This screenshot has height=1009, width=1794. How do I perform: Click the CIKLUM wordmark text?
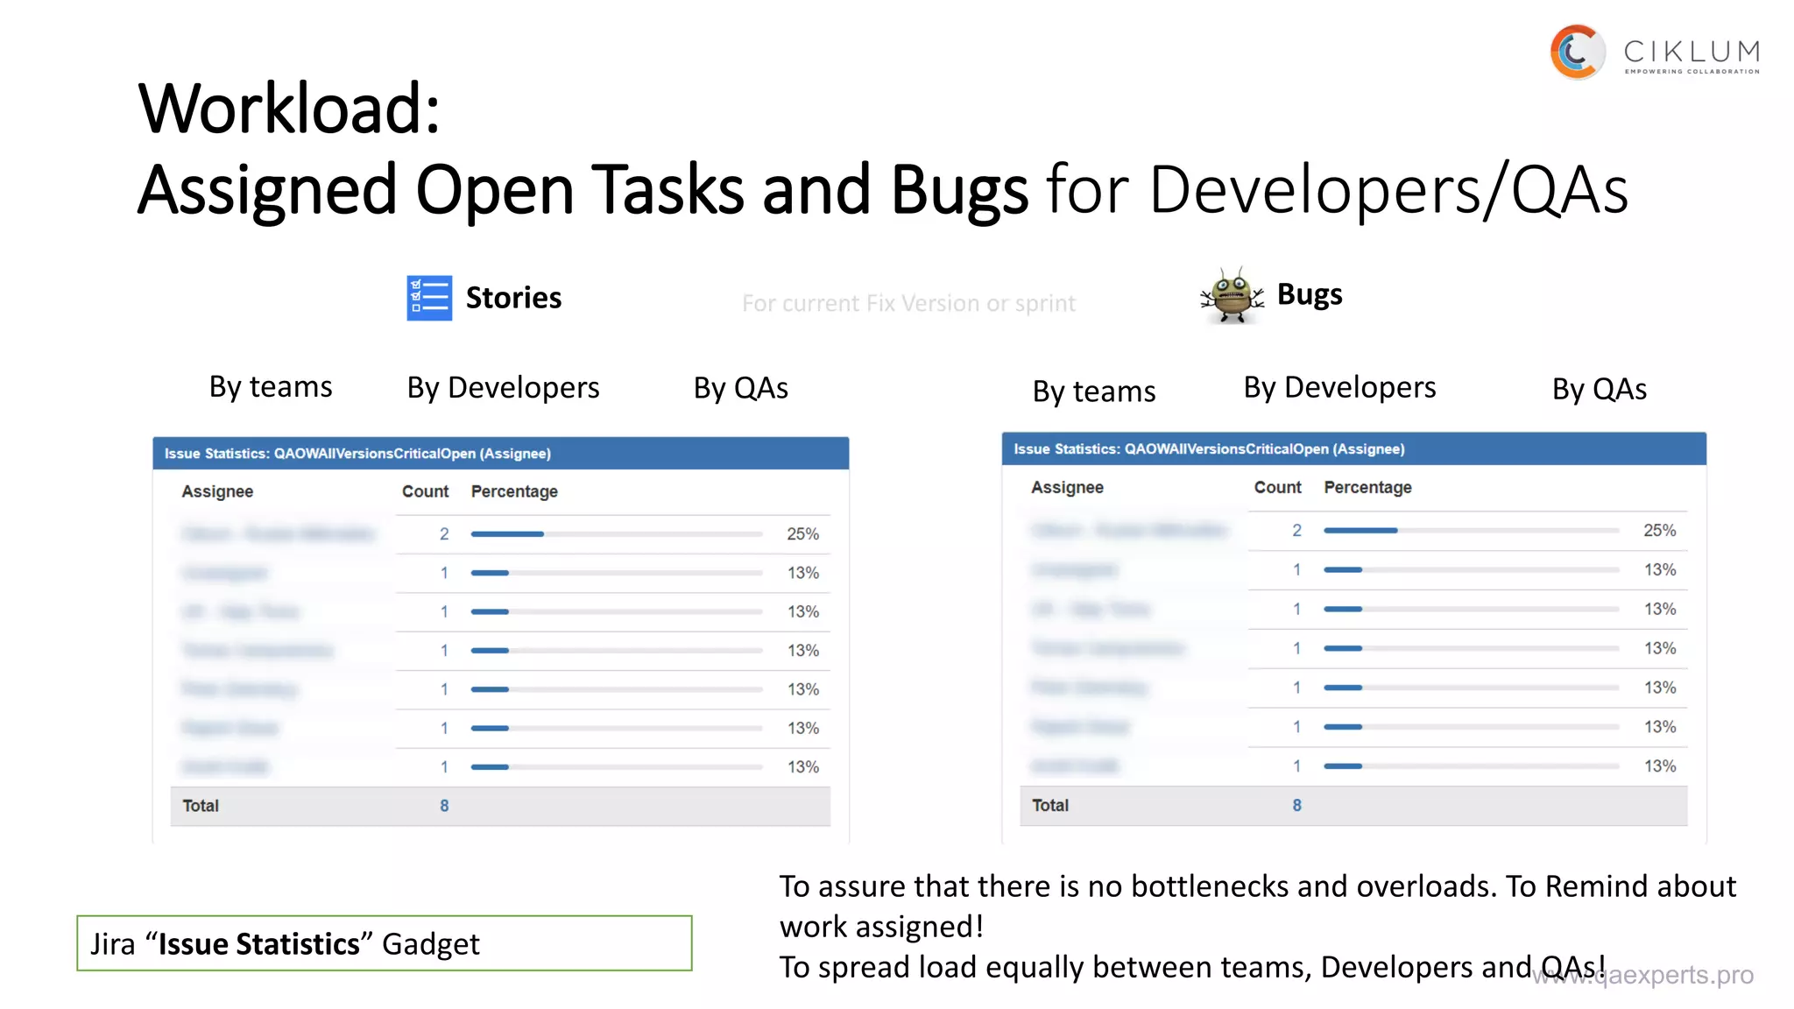1692,52
